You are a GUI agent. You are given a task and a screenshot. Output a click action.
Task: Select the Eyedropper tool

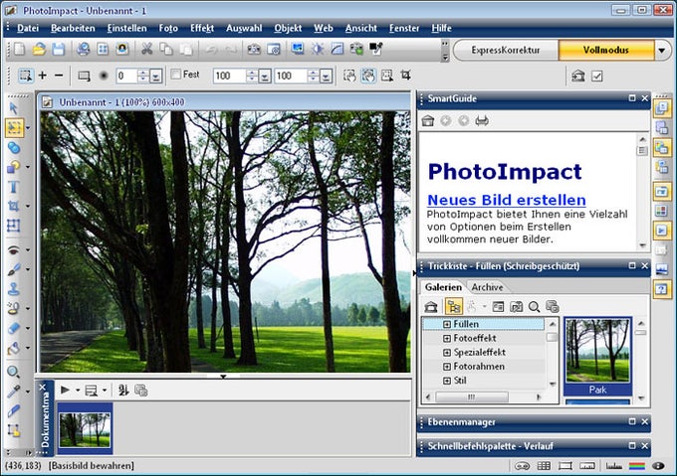(x=13, y=392)
